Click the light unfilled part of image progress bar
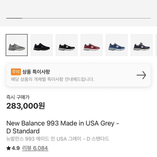Viewport: 157px width, 157px height. point(86,18)
